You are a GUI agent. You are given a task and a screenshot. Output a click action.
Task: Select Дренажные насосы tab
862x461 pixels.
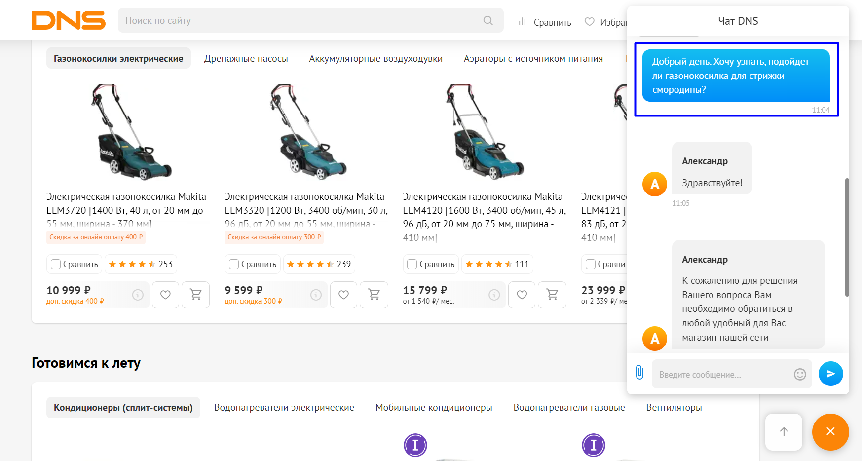click(246, 59)
